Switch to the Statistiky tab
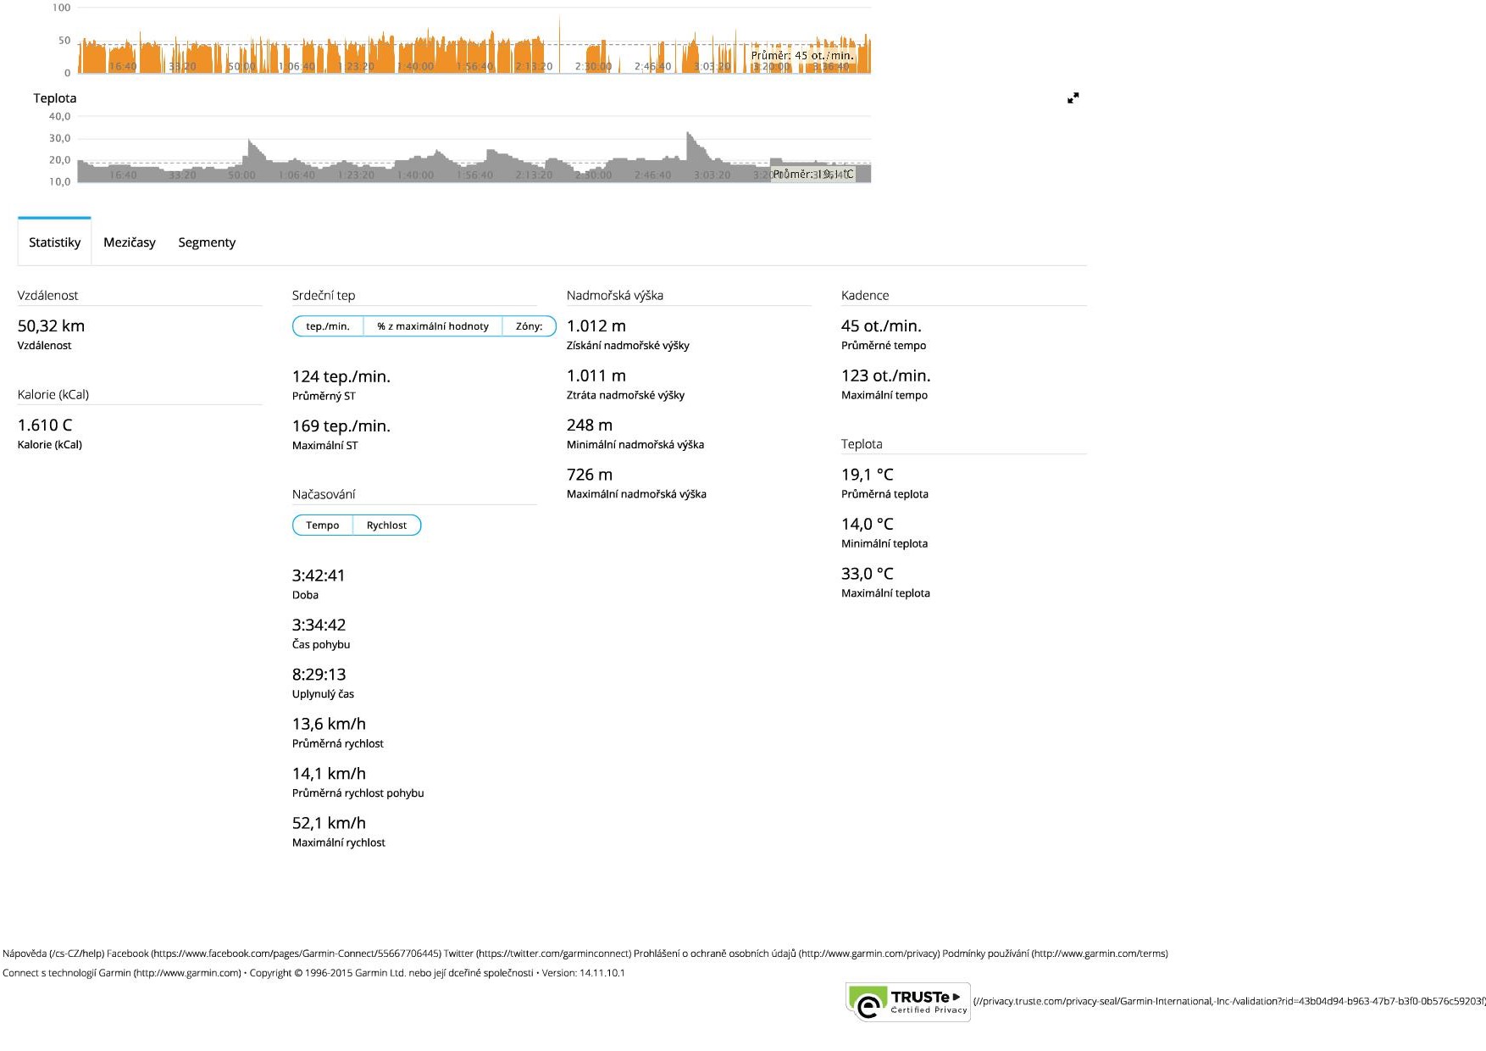 [x=54, y=242]
